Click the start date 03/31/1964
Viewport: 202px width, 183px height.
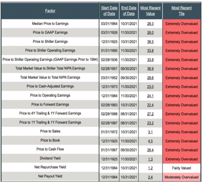click(109, 24)
